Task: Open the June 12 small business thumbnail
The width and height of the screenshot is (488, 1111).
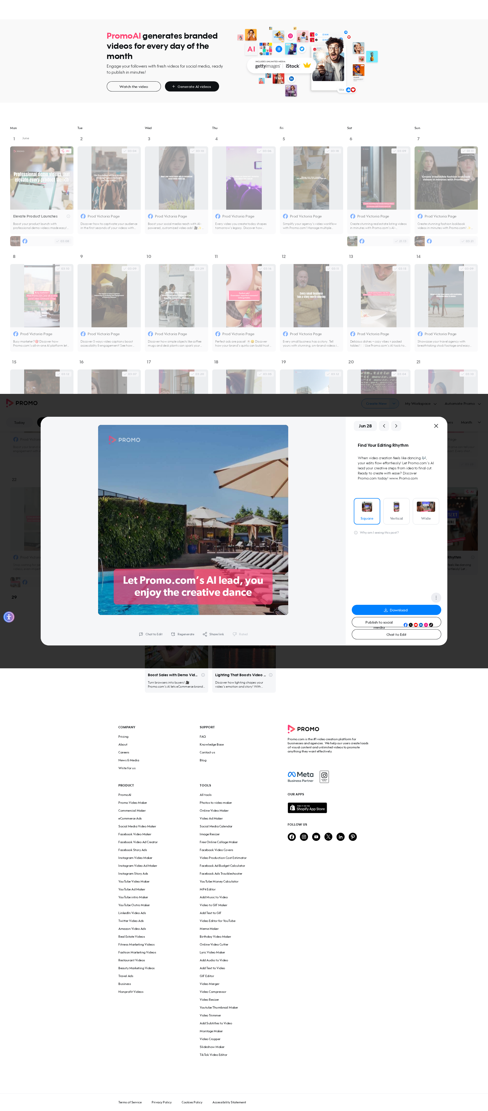Action: click(311, 296)
